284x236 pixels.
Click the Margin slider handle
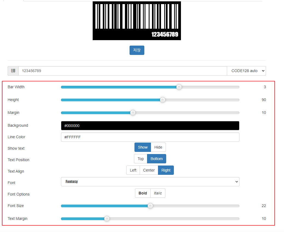coord(133,113)
